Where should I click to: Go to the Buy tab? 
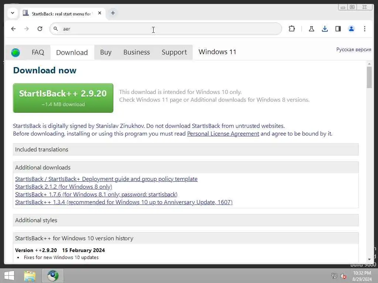[106, 52]
